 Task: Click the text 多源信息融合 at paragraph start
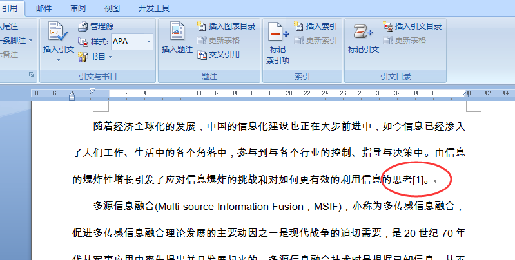click(124, 207)
